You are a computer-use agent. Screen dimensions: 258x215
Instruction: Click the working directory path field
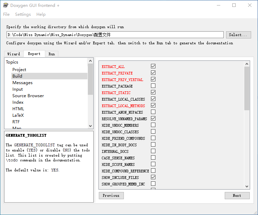point(115,35)
